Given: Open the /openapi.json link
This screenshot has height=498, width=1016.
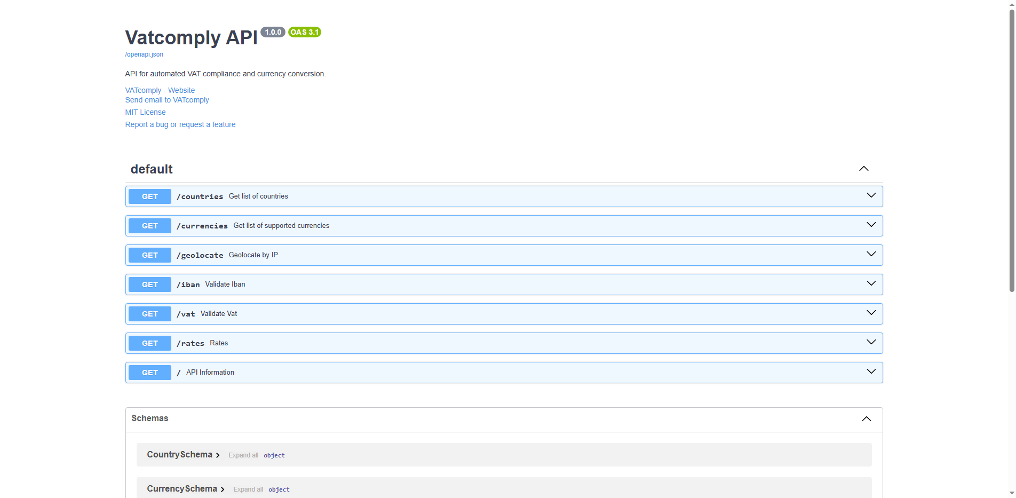Looking at the screenshot, I should point(144,54).
